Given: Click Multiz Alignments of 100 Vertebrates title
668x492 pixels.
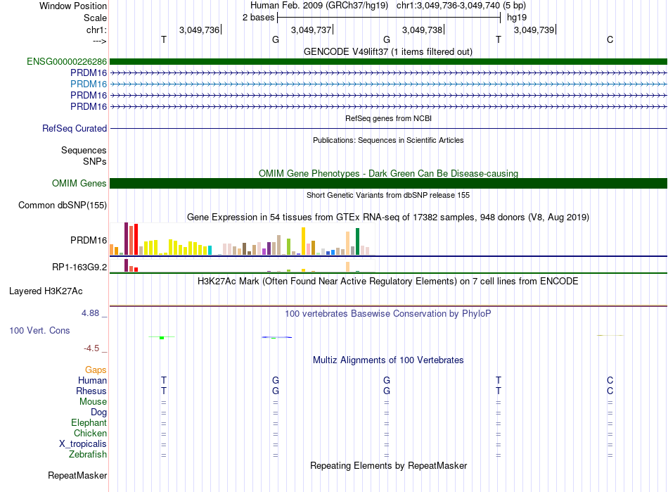Looking at the screenshot, I should tap(388, 360).
